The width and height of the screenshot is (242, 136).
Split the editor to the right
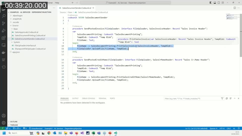coord(235,8)
